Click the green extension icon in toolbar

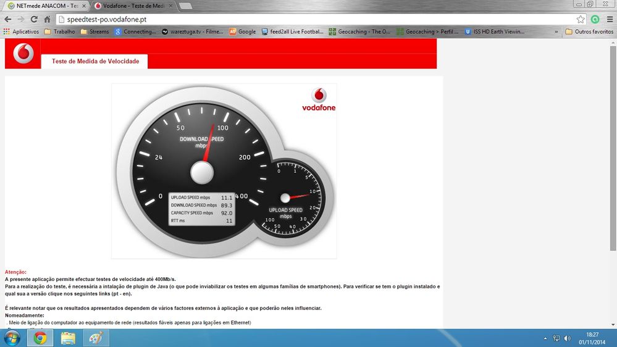pyautogui.click(x=595, y=19)
